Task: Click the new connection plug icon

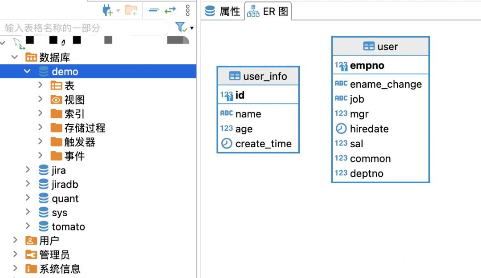Action: click(107, 11)
